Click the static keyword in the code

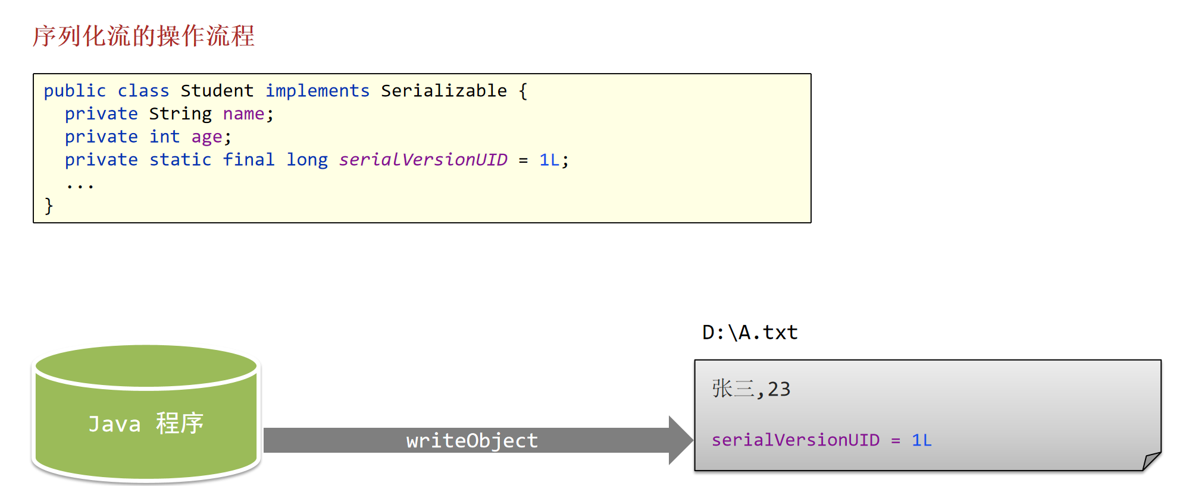[x=180, y=159]
